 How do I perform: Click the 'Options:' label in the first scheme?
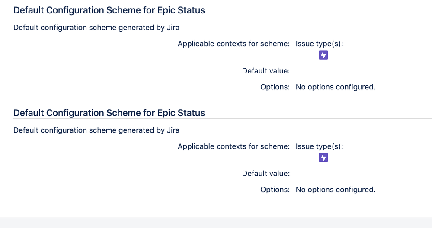pos(275,87)
